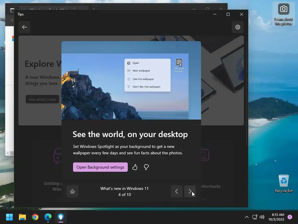Open the Recycle Bin desktop icon
Viewport: 298px width, 224px height.
click(x=283, y=183)
